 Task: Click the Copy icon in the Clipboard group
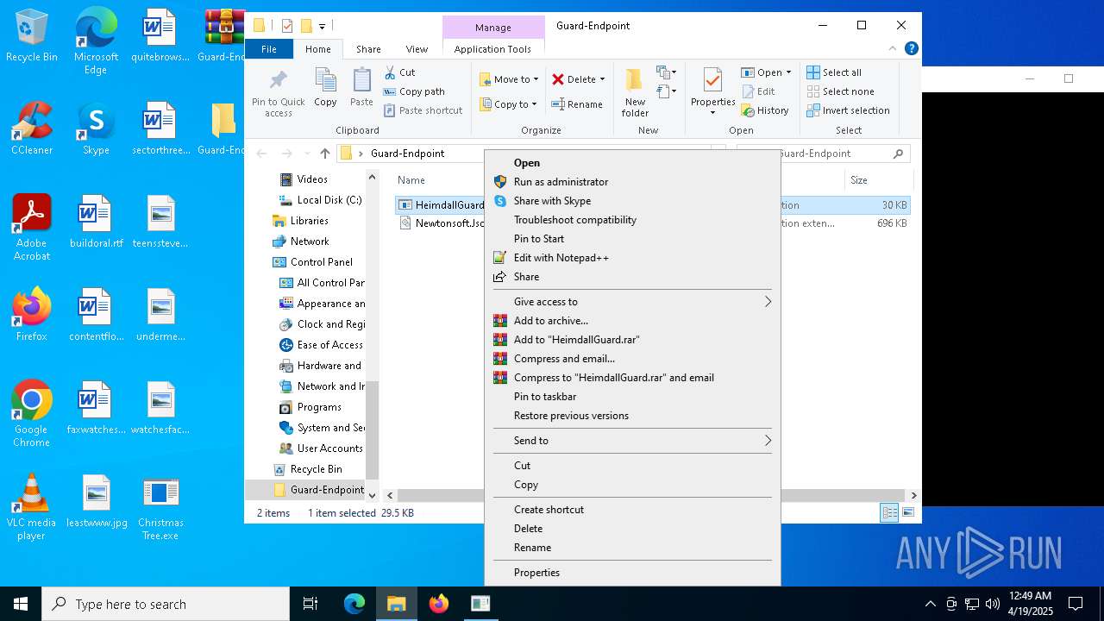point(325,81)
